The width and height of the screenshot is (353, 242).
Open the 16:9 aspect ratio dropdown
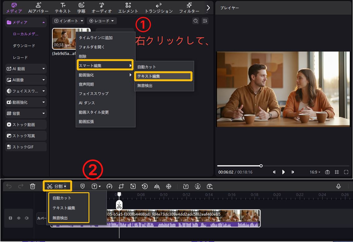(x=315, y=172)
